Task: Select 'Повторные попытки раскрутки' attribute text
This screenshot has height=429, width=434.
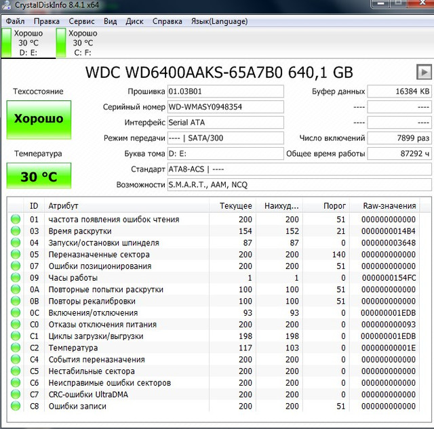Action: tap(106, 289)
